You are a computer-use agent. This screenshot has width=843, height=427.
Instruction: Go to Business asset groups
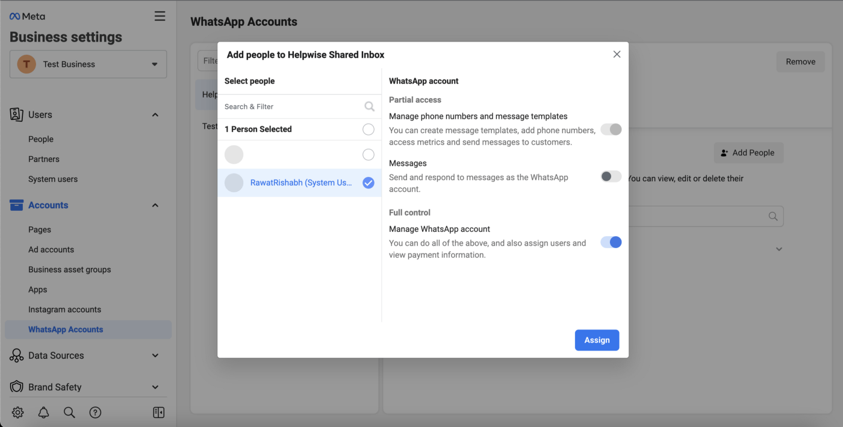point(69,270)
